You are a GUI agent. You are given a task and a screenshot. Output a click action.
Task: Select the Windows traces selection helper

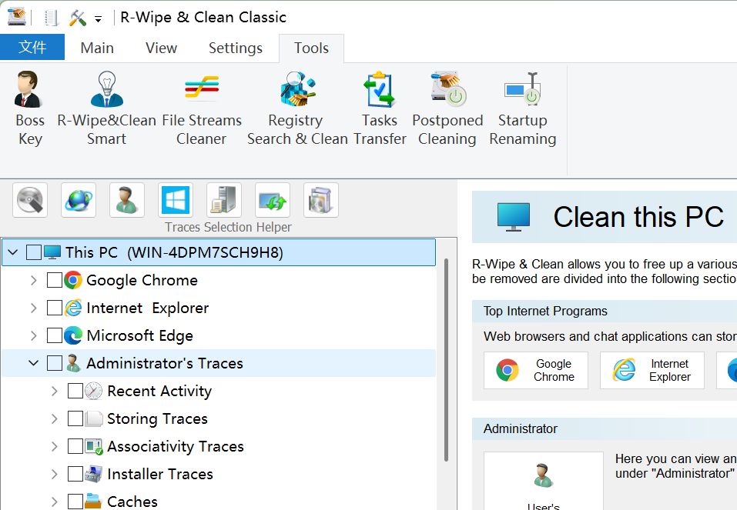pos(175,199)
